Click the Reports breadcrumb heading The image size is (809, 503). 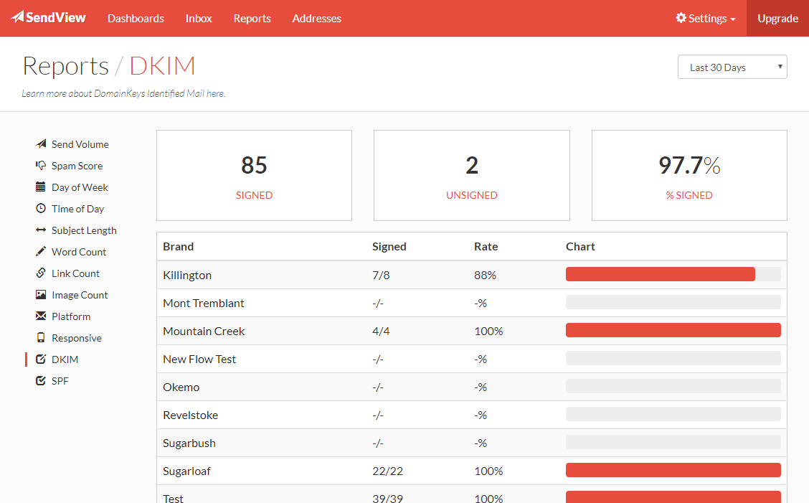(x=65, y=66)
